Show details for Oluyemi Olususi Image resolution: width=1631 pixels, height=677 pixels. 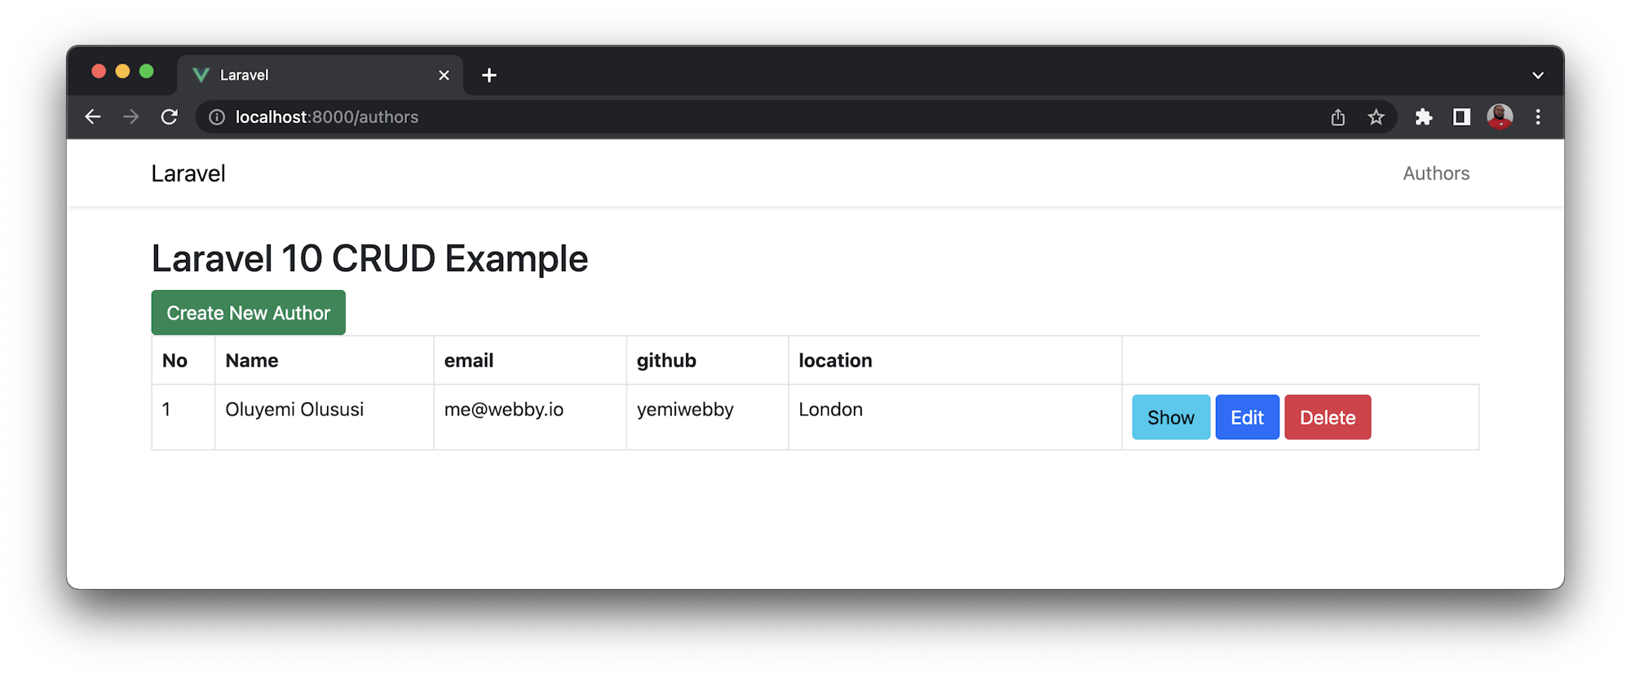(1170, 417)
